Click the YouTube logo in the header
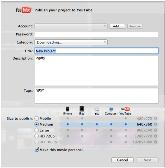165x168 pixels. 24,10
